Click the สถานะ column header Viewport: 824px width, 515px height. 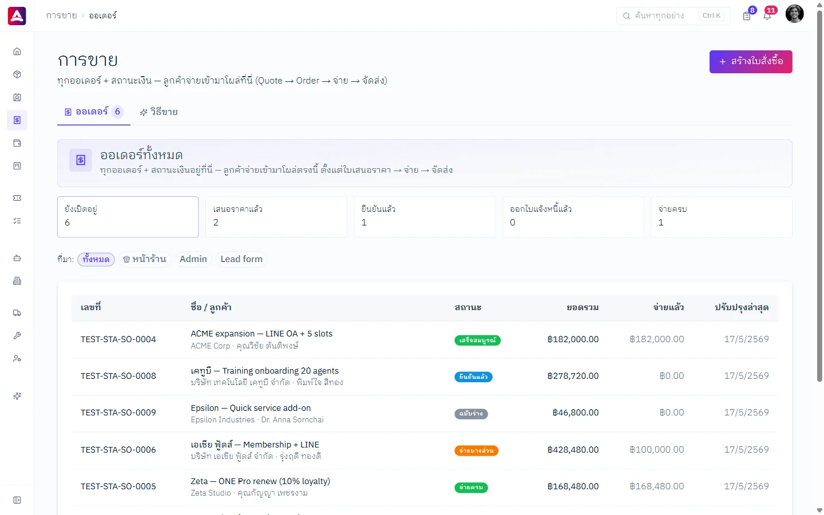point(468,307)
